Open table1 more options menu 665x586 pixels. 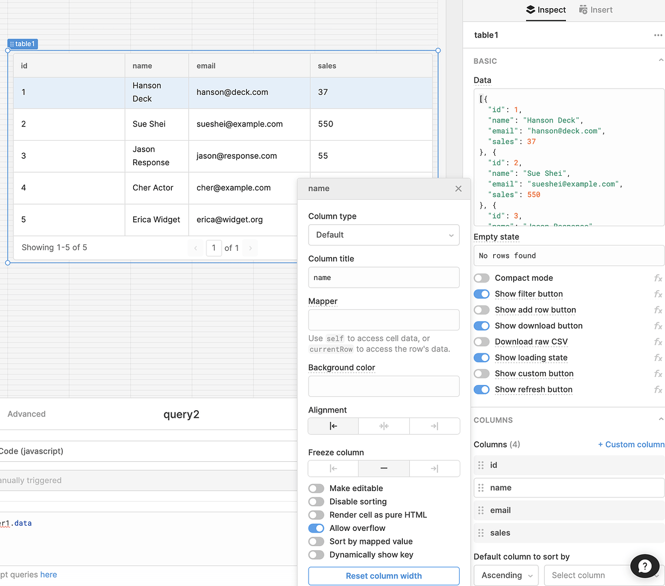coord(658,35)
